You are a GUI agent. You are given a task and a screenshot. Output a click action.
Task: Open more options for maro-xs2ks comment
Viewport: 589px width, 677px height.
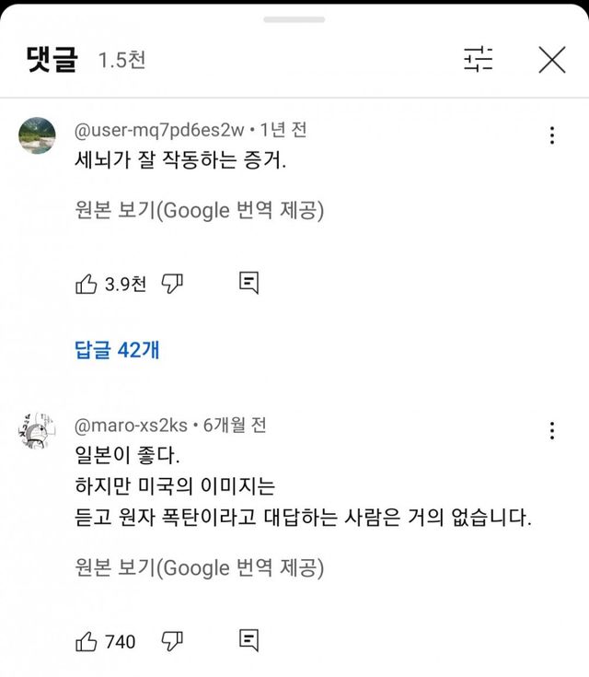coord(552,431)
